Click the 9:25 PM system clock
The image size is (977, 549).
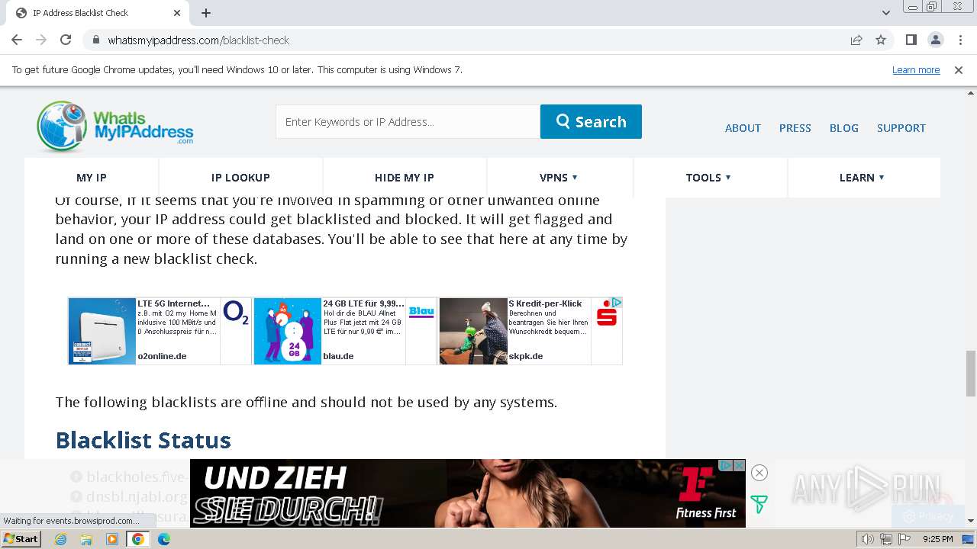938,539
